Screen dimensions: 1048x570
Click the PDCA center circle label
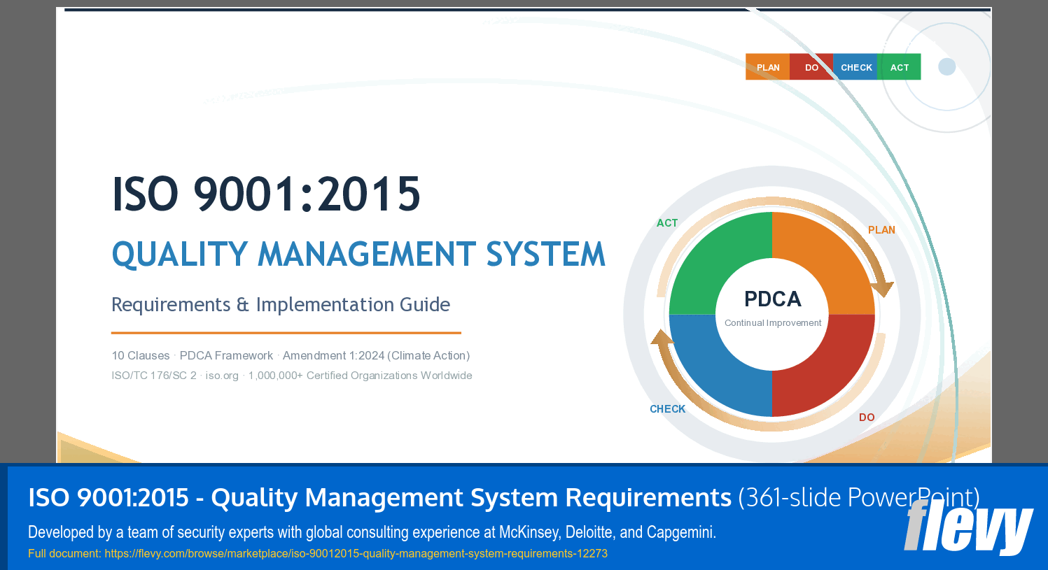pyautogui.click(x=773, y=299)
